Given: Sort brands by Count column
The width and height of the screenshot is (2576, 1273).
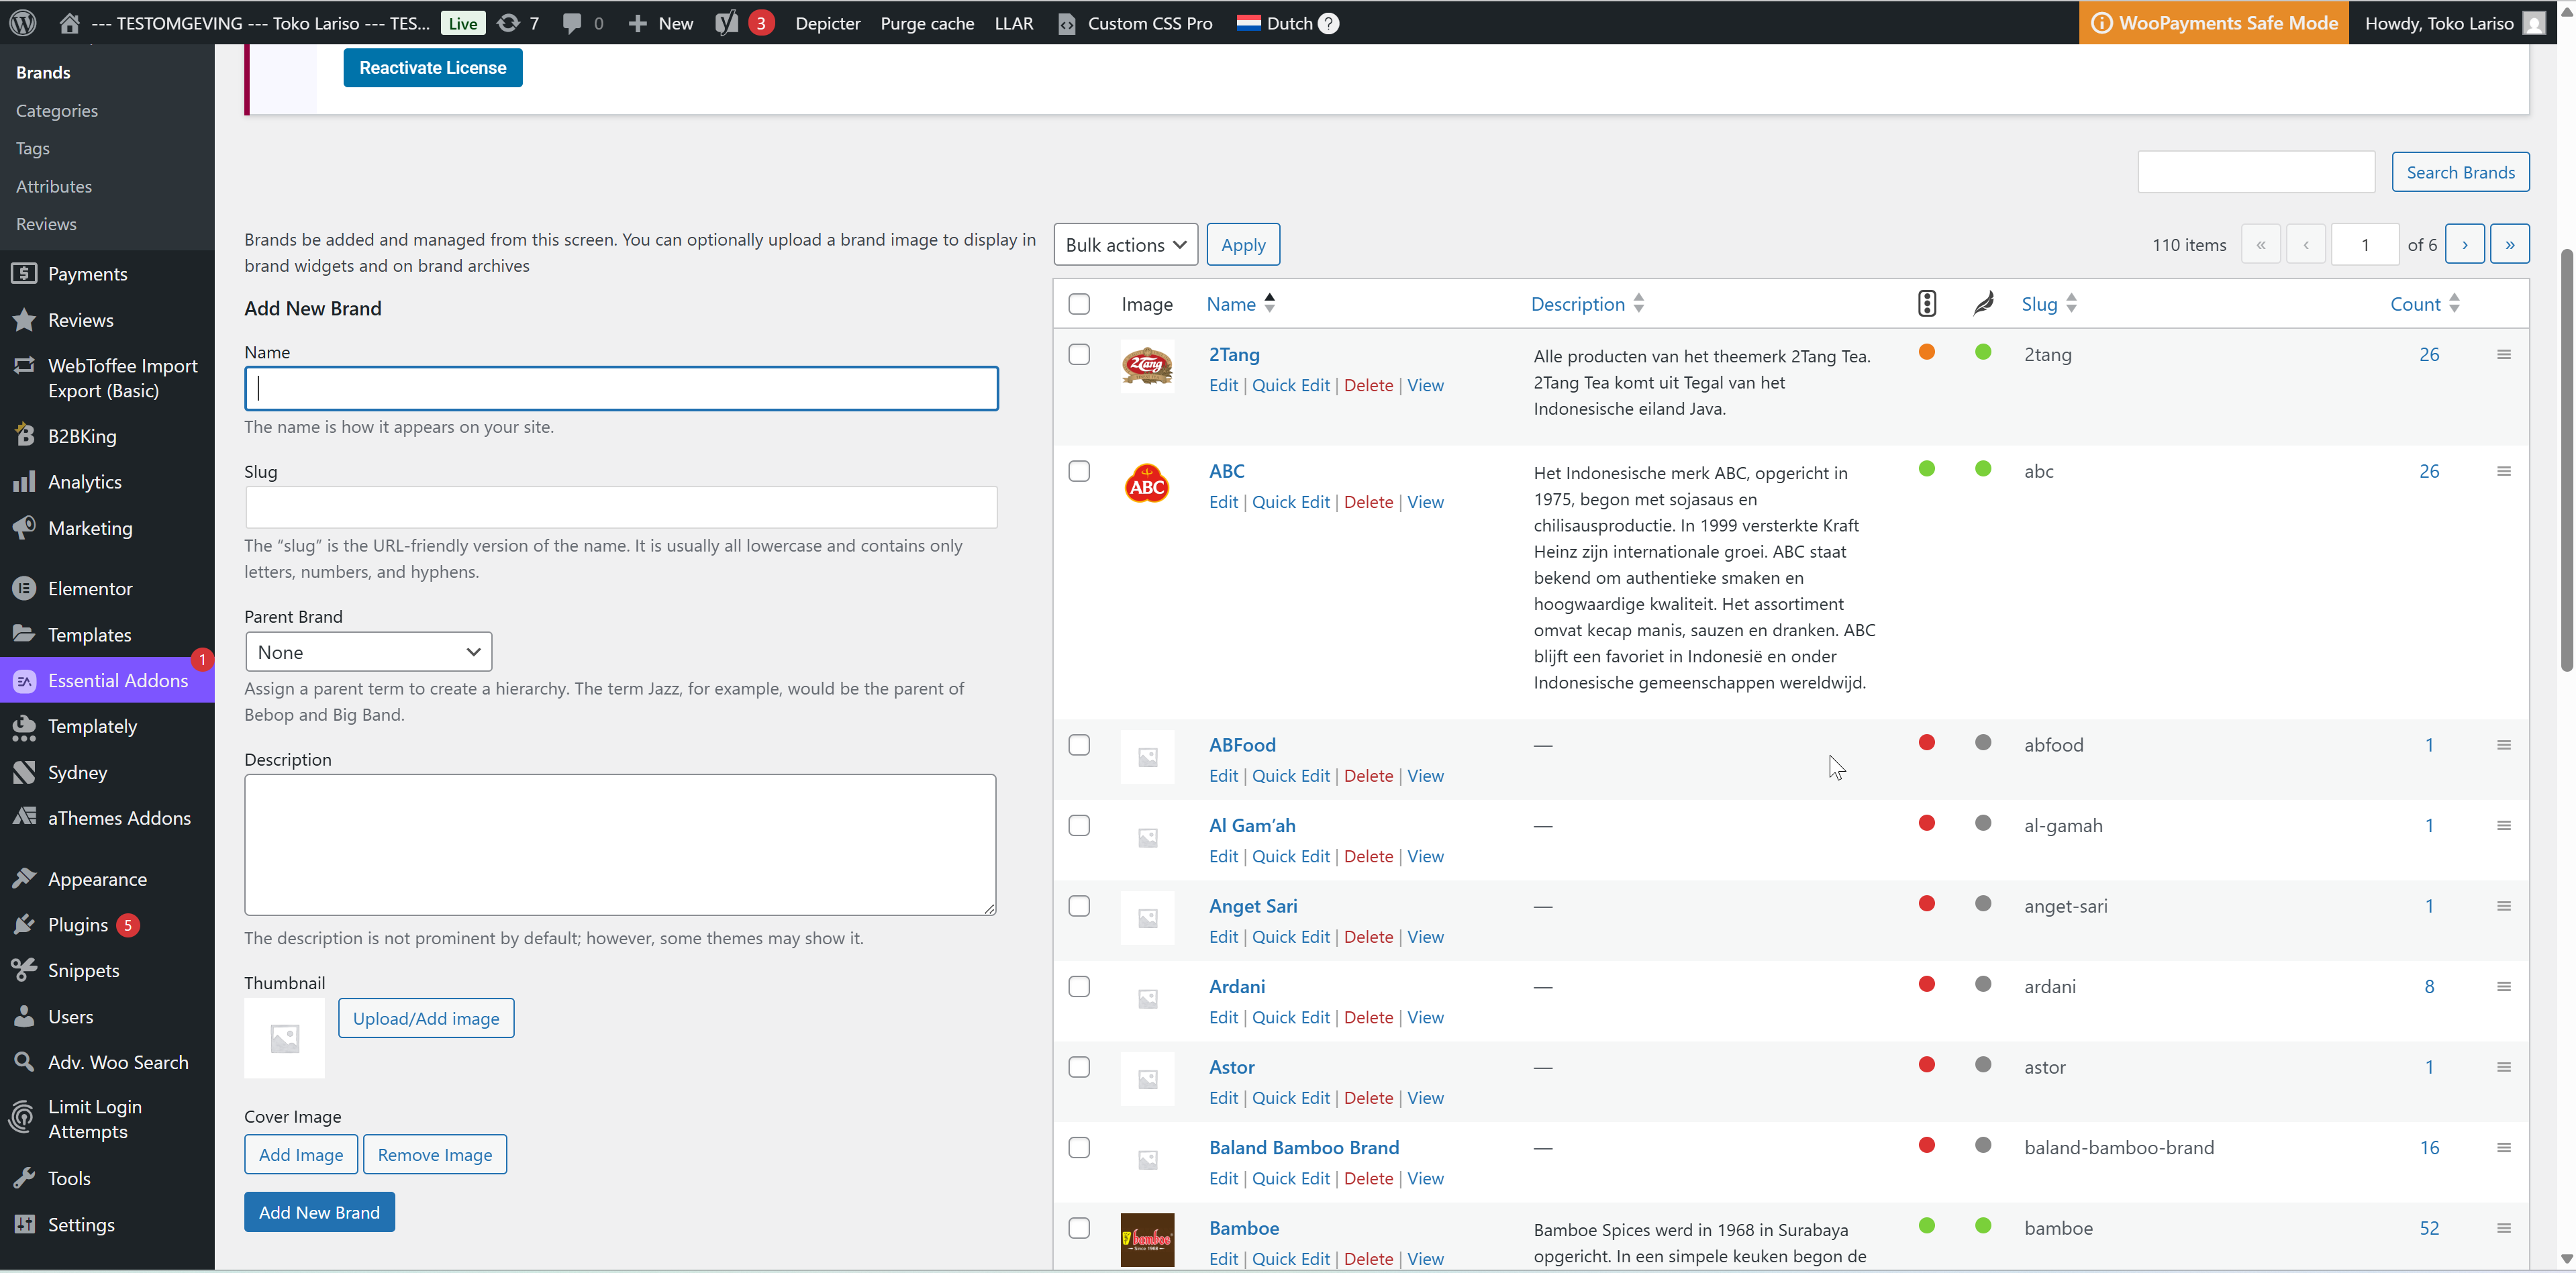Looking at the screenshot, I should [x=2425, y=303].
